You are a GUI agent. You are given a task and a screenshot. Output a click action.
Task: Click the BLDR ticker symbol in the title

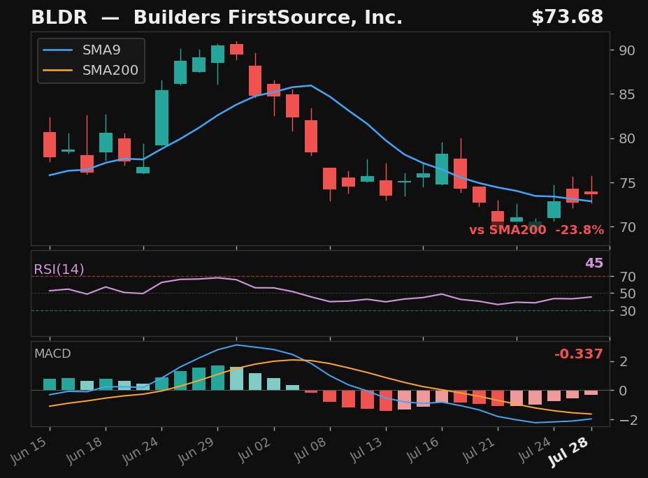pos(59,17)
